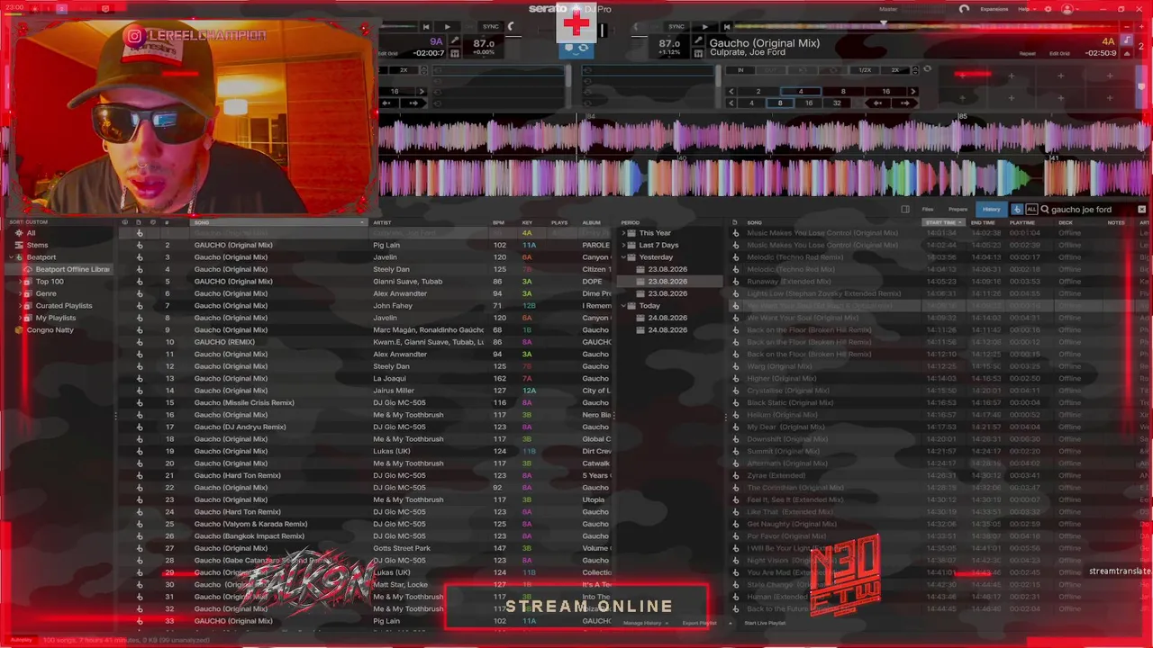Collapse the Today history period
Viewport: 1153px width, 648px height.
click(x=623, y=306)
